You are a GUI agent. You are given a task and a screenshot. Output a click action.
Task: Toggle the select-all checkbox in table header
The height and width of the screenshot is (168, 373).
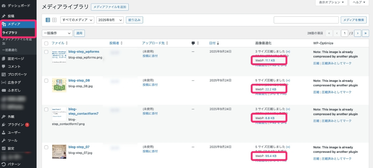coord(46,43)
